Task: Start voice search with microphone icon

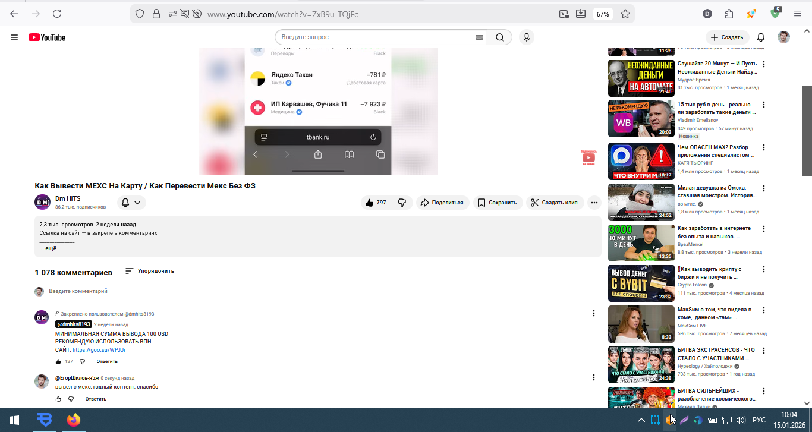Action: click(x=526, y=37)
